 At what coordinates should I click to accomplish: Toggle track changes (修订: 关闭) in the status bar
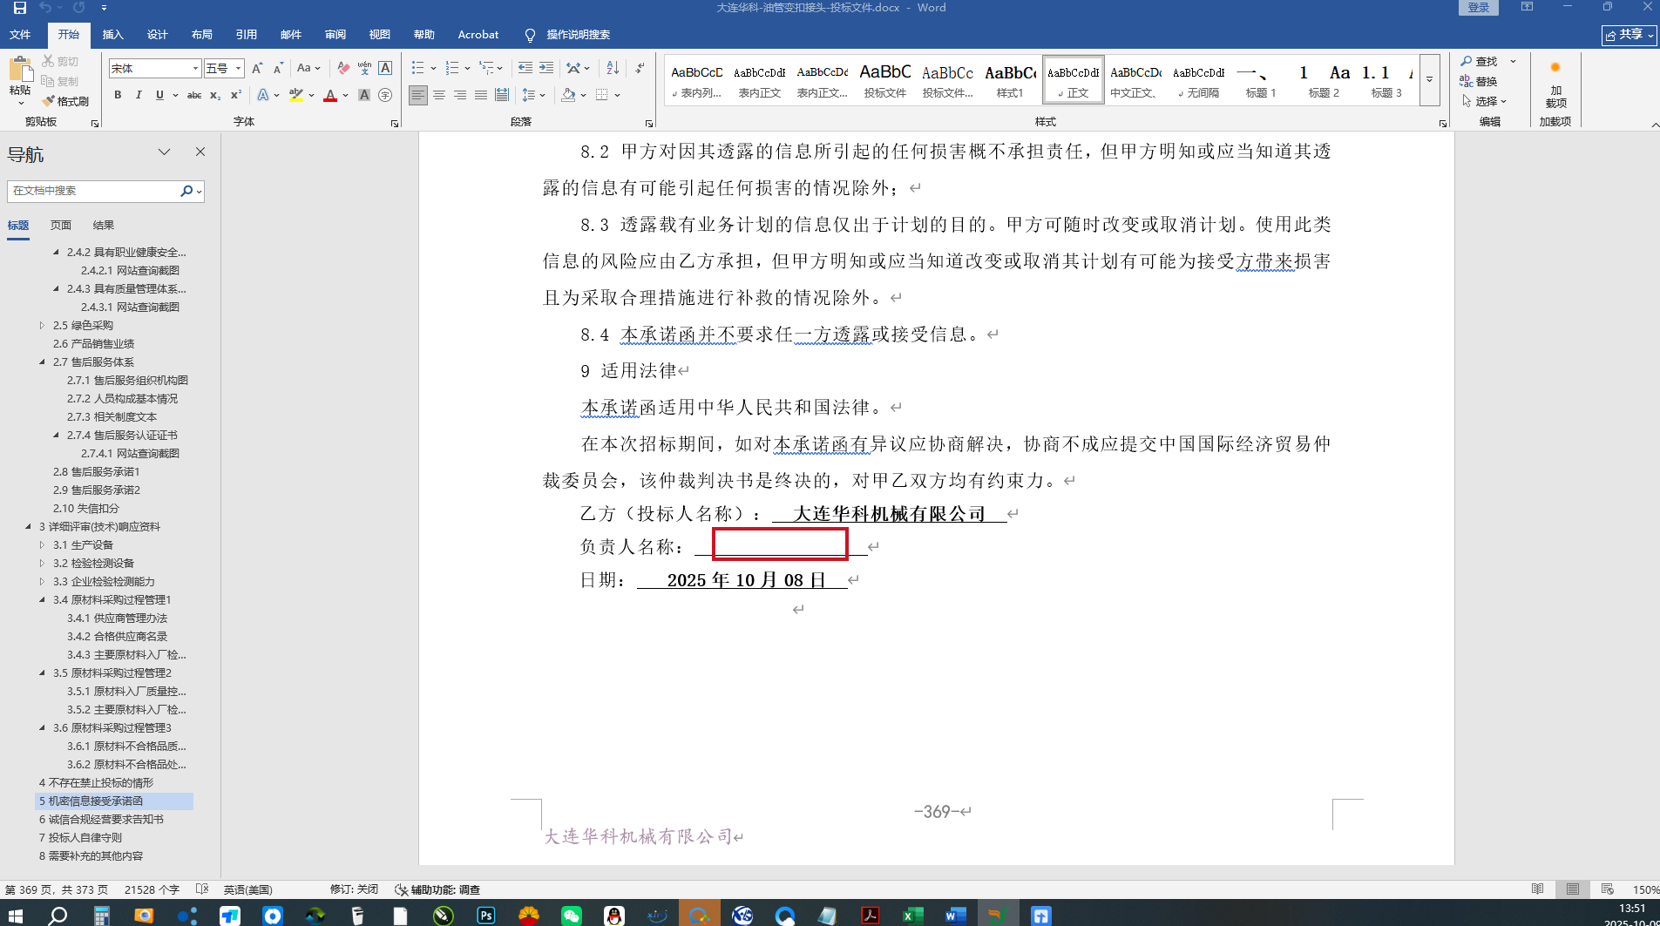354,889
